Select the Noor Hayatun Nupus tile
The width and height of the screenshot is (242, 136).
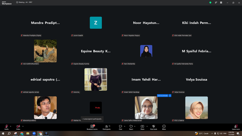pos(146,23)
